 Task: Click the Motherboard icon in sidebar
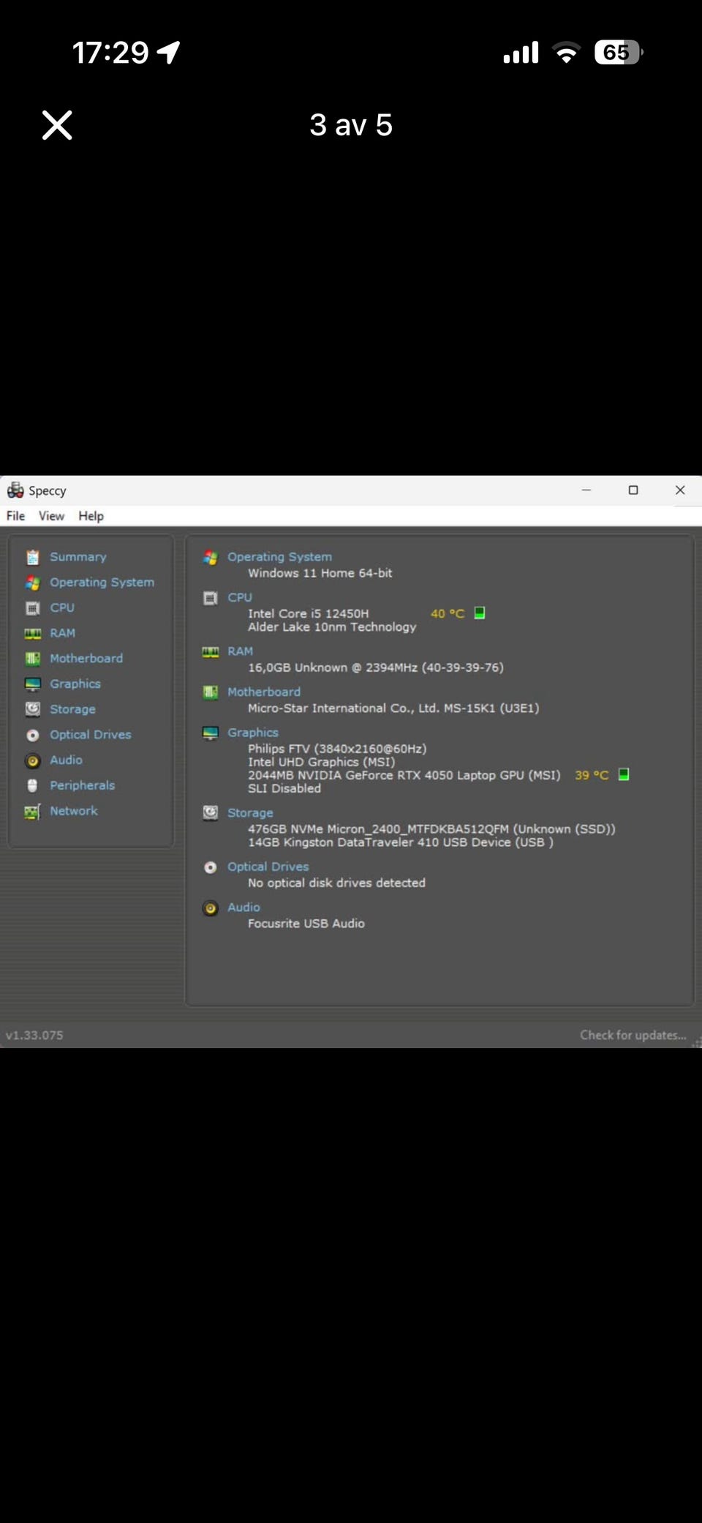(x=32, y=659)
